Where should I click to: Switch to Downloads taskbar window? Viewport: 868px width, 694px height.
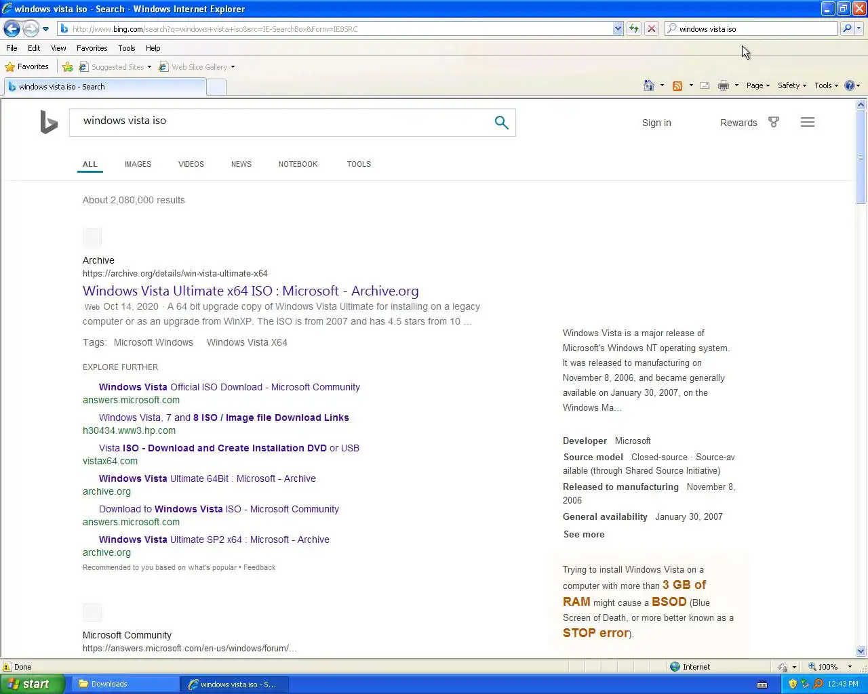point(124,684)
